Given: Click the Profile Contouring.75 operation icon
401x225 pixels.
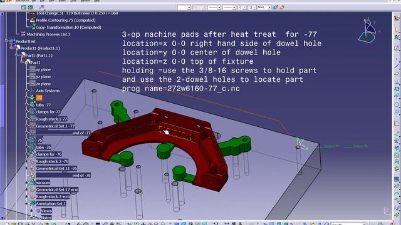Looking at the screenshot, I should tap(33, 20).
